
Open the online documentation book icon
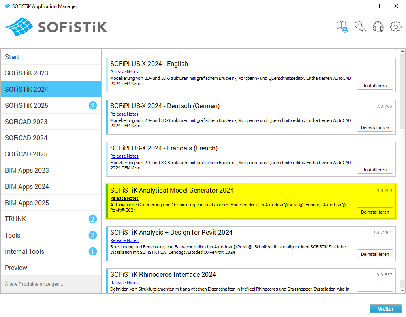coord(342,27)
